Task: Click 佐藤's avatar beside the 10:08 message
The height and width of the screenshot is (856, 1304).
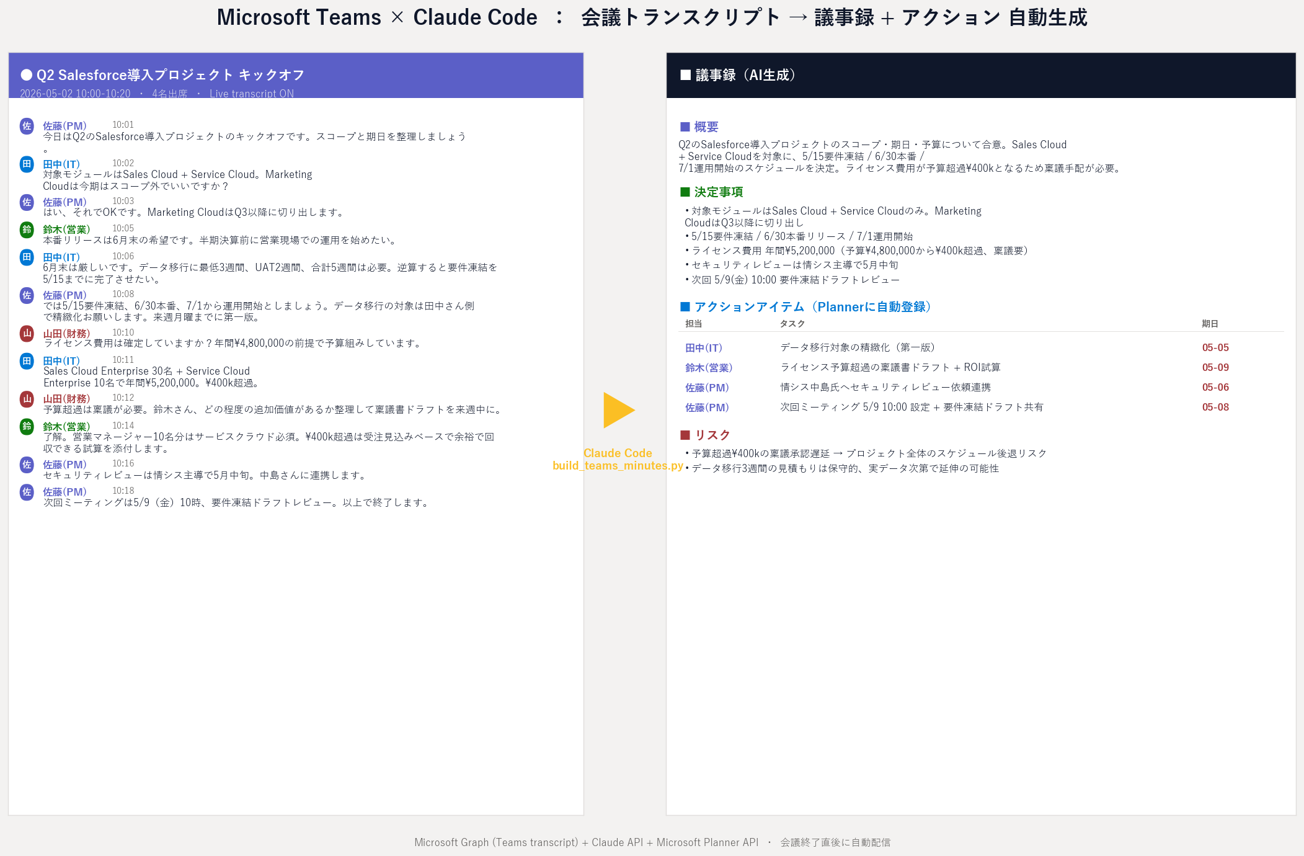Action: [x=27, y=295]
